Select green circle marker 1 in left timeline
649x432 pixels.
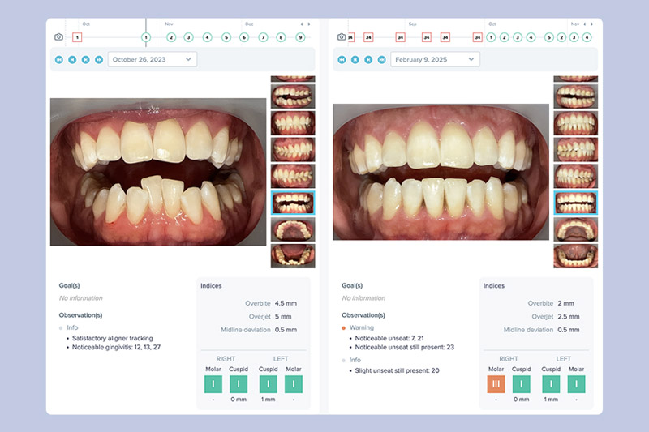point(146,37)
